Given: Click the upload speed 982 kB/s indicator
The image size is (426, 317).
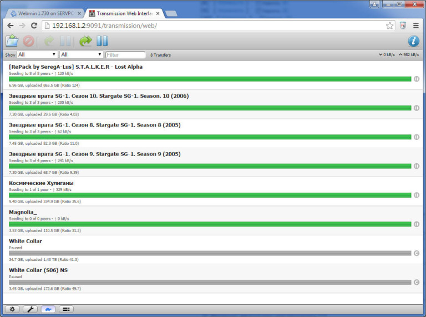Looking at the screenshot, I should pos(409,54).
